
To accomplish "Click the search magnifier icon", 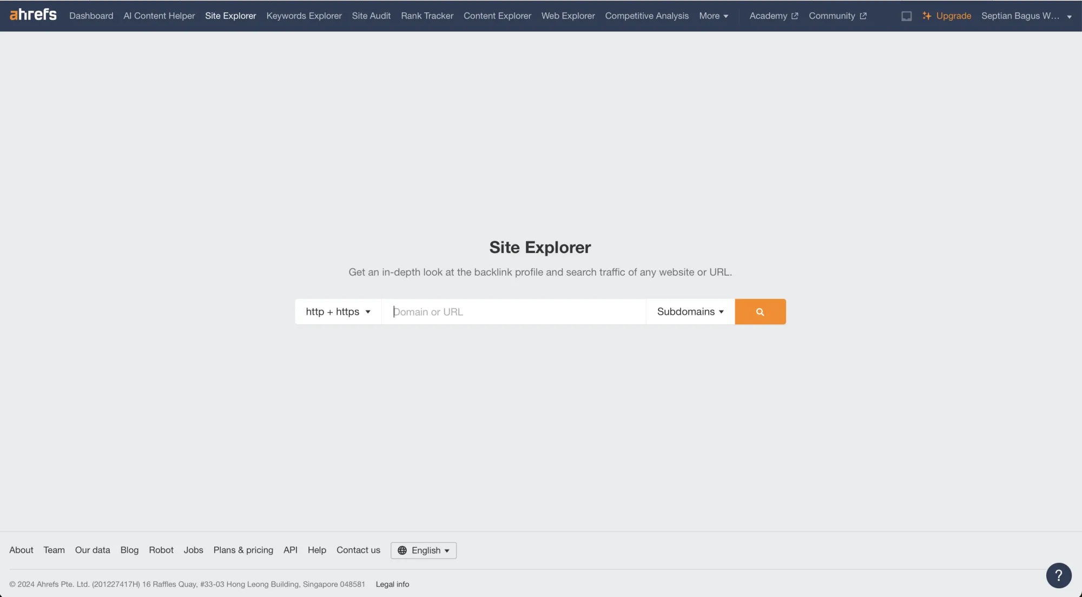I will [x=760, y=311].
